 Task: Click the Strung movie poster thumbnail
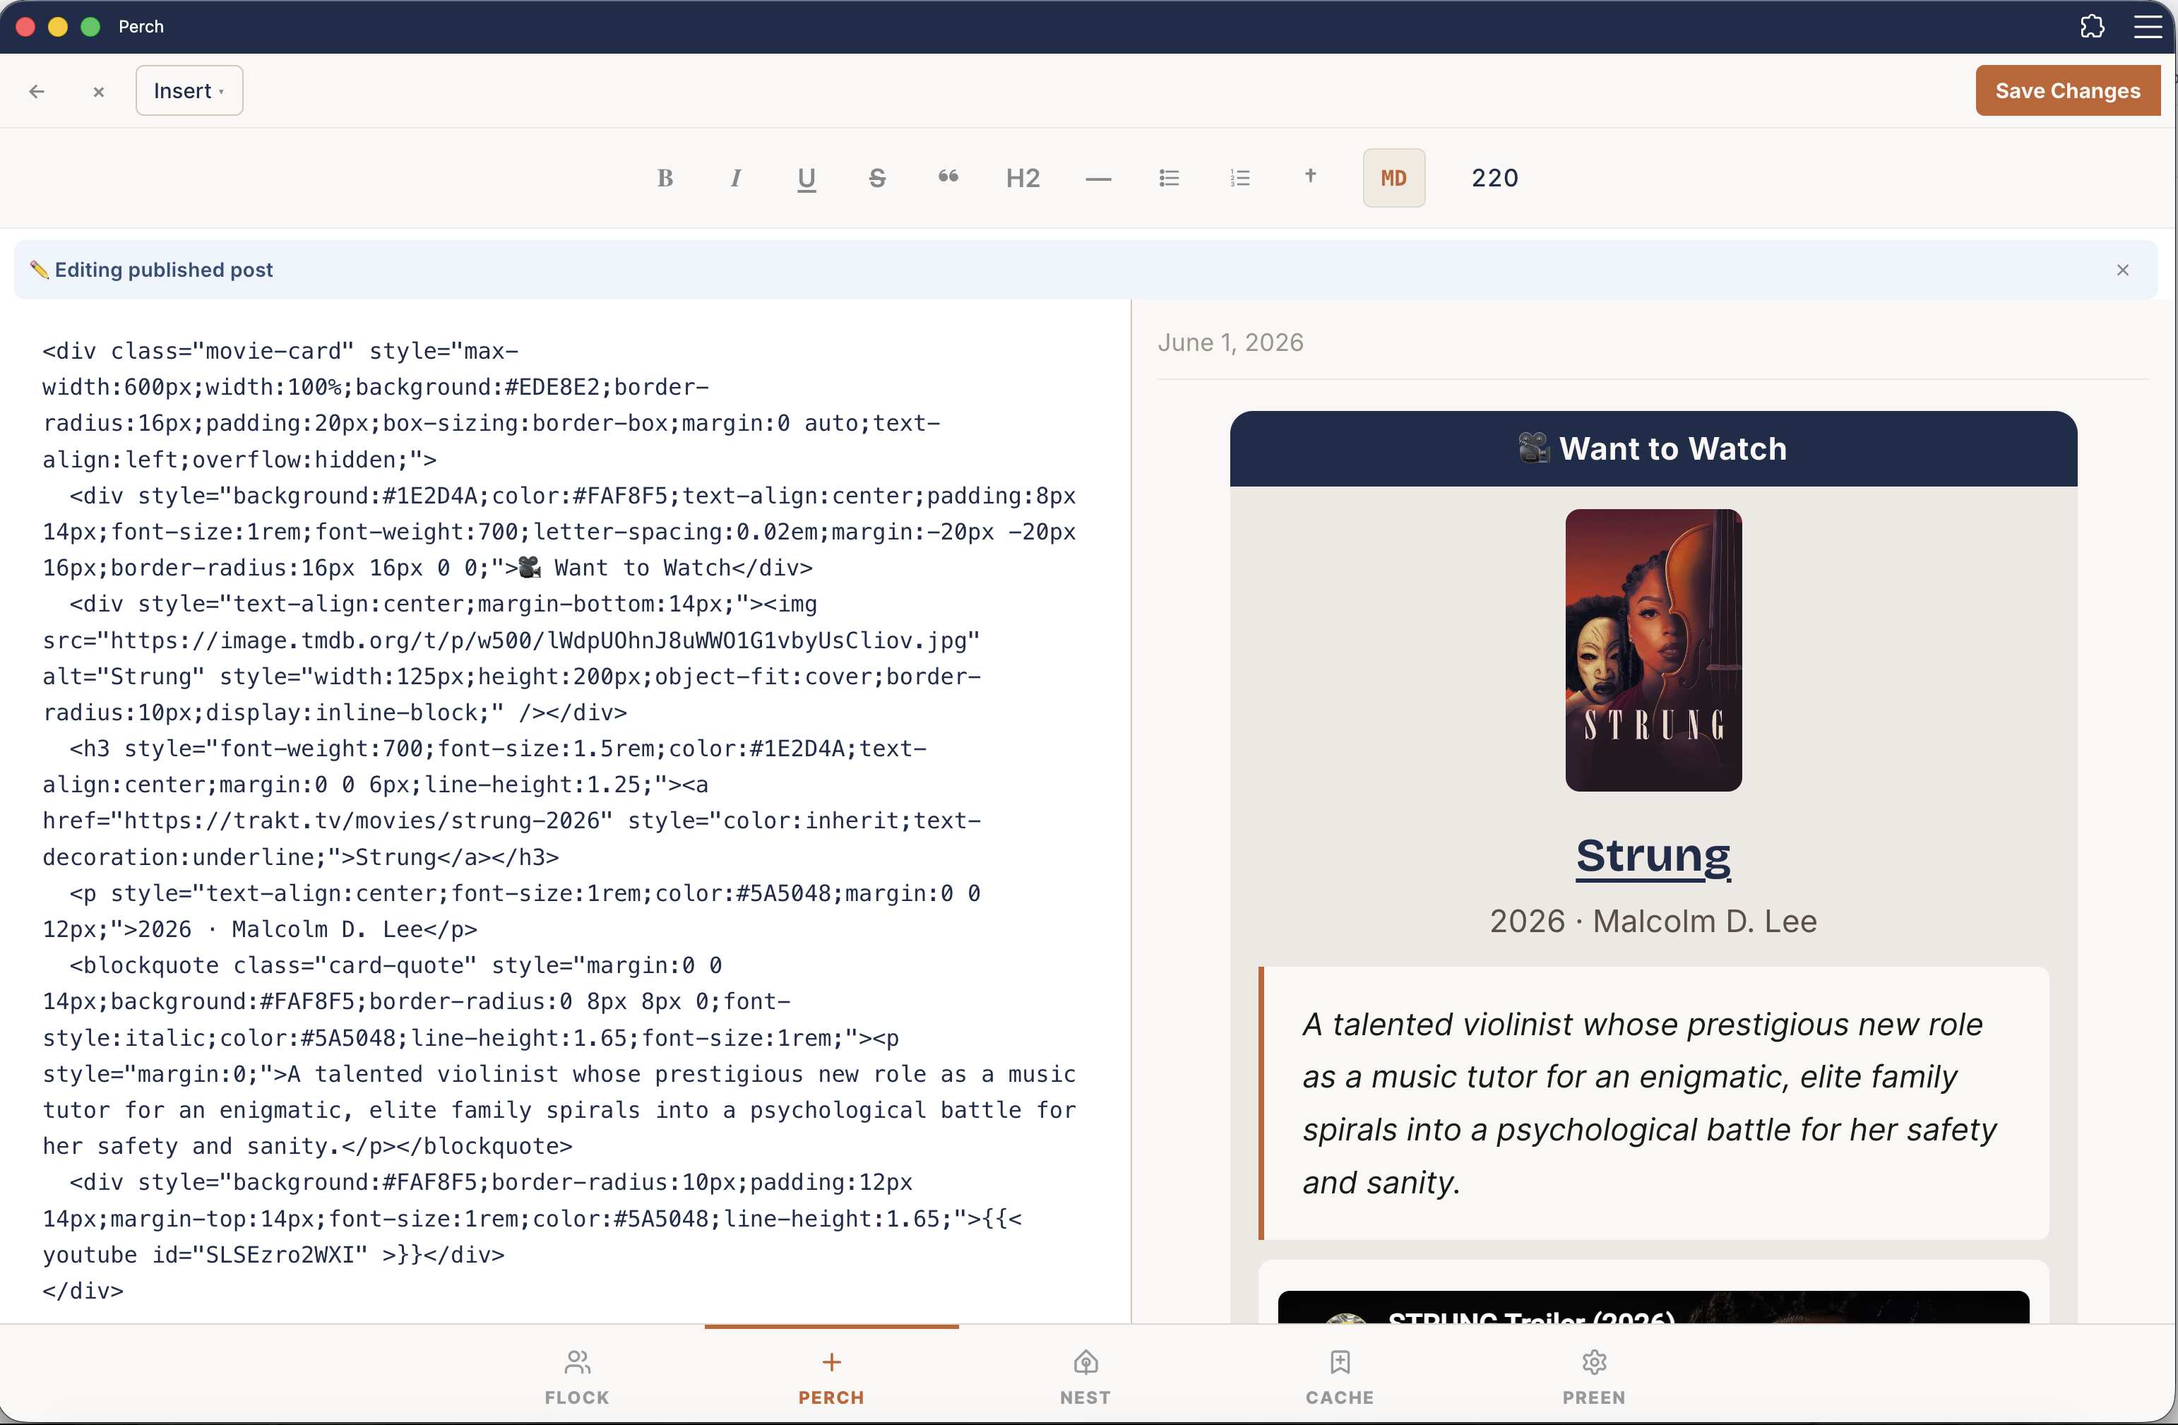(x=1653, y=650)
